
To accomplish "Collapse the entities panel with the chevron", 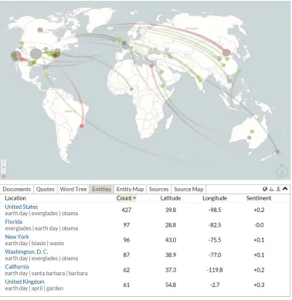I will [x=285, y=189].
